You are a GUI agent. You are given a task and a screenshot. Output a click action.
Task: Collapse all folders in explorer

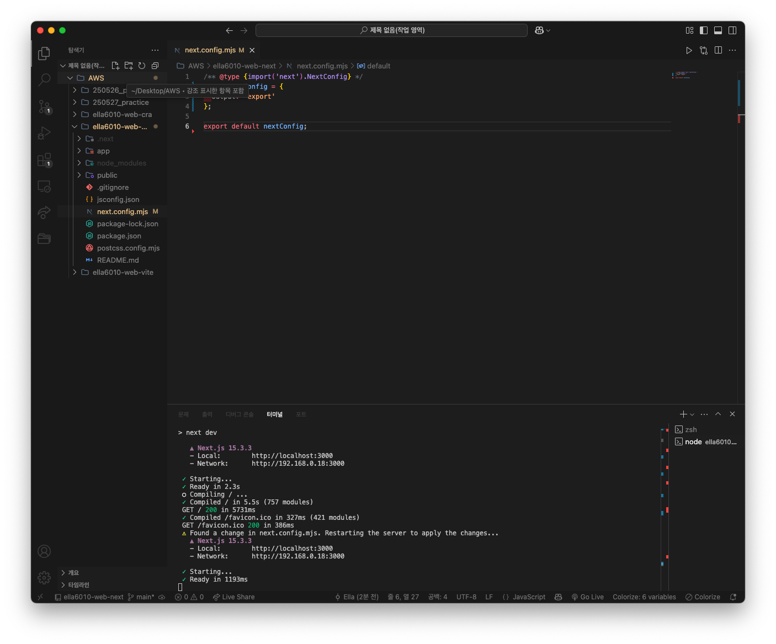tap(155, 66)
